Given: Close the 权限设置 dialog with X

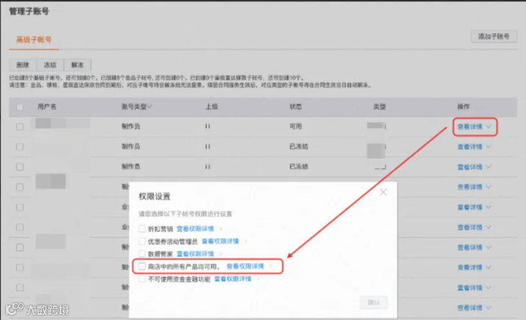Looking at the screenshot, I should (383, 192).
